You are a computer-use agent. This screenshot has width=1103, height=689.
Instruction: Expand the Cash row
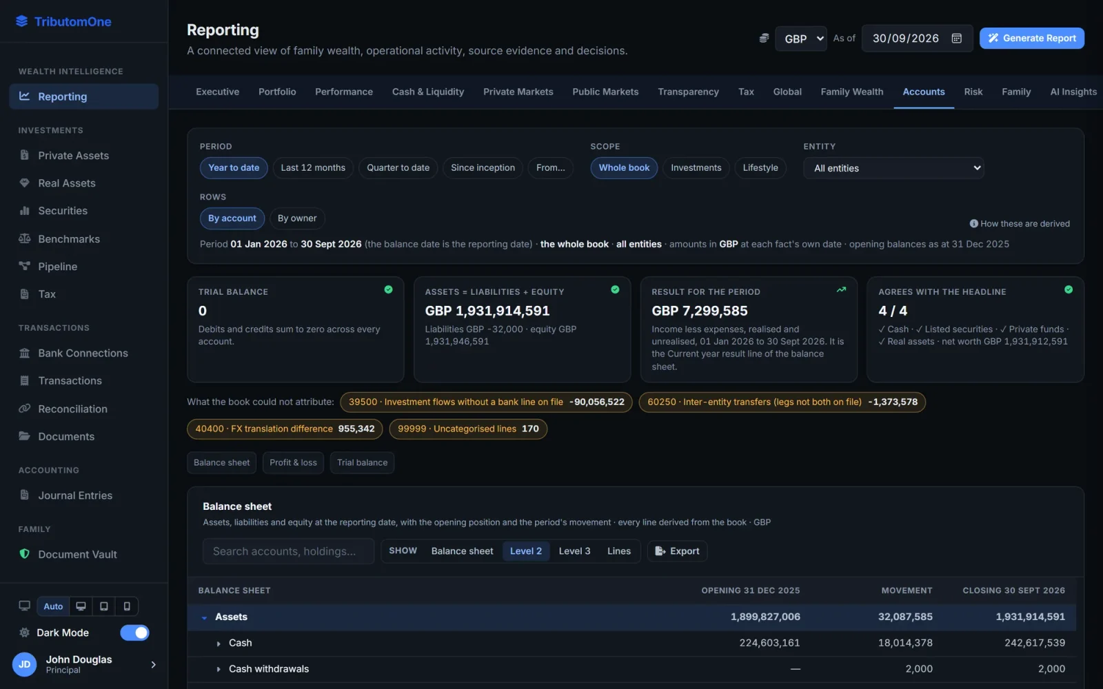(x=219, y=644)
